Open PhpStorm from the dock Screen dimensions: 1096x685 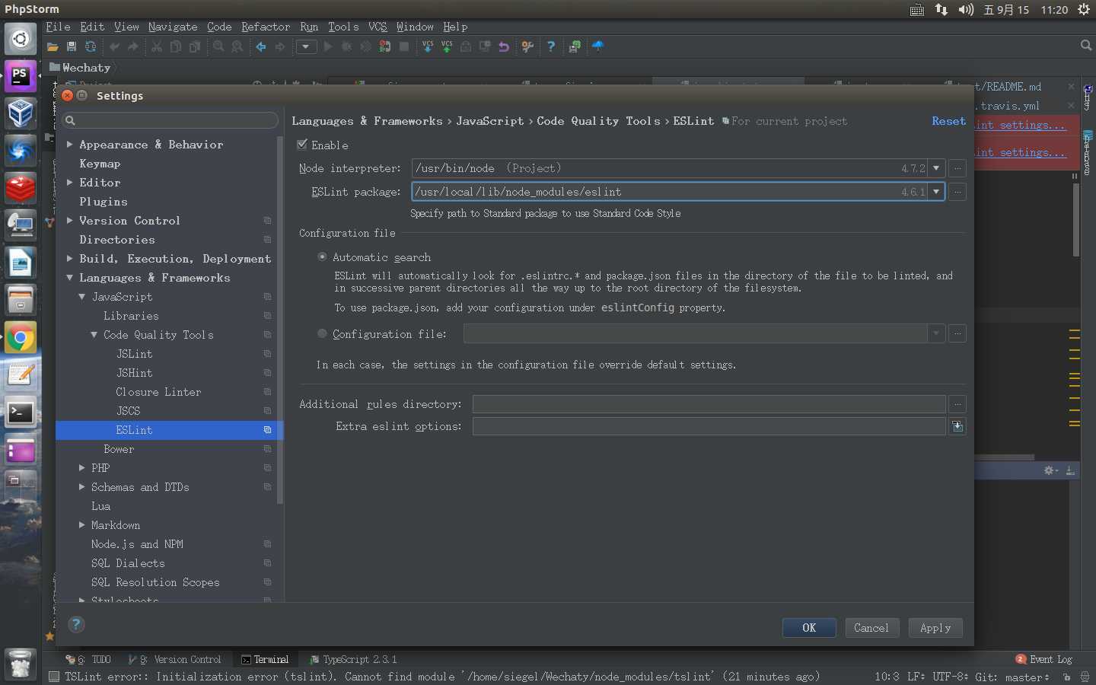(21, 77)
